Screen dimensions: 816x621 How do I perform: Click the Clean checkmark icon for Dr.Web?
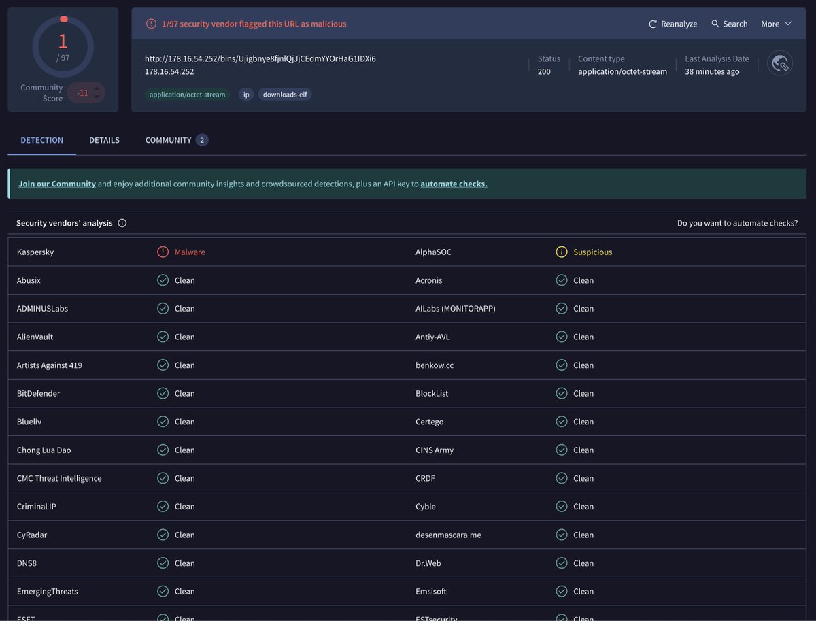point(562,563)
